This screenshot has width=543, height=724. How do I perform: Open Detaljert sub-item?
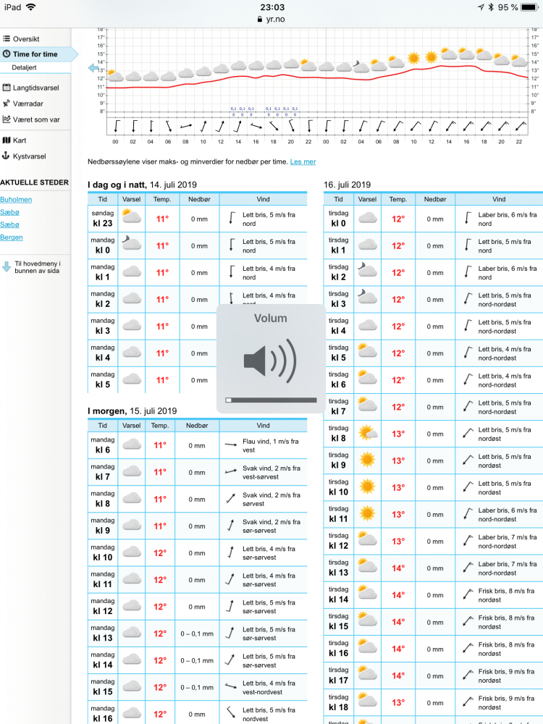coord(24,67)
